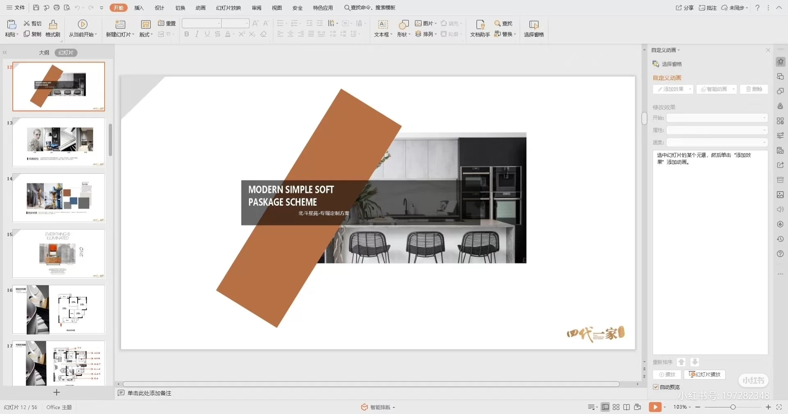The height and width of the screenshot is (414, 788).
Task: Click the comments (批注) button
Action: pos(708,8)
